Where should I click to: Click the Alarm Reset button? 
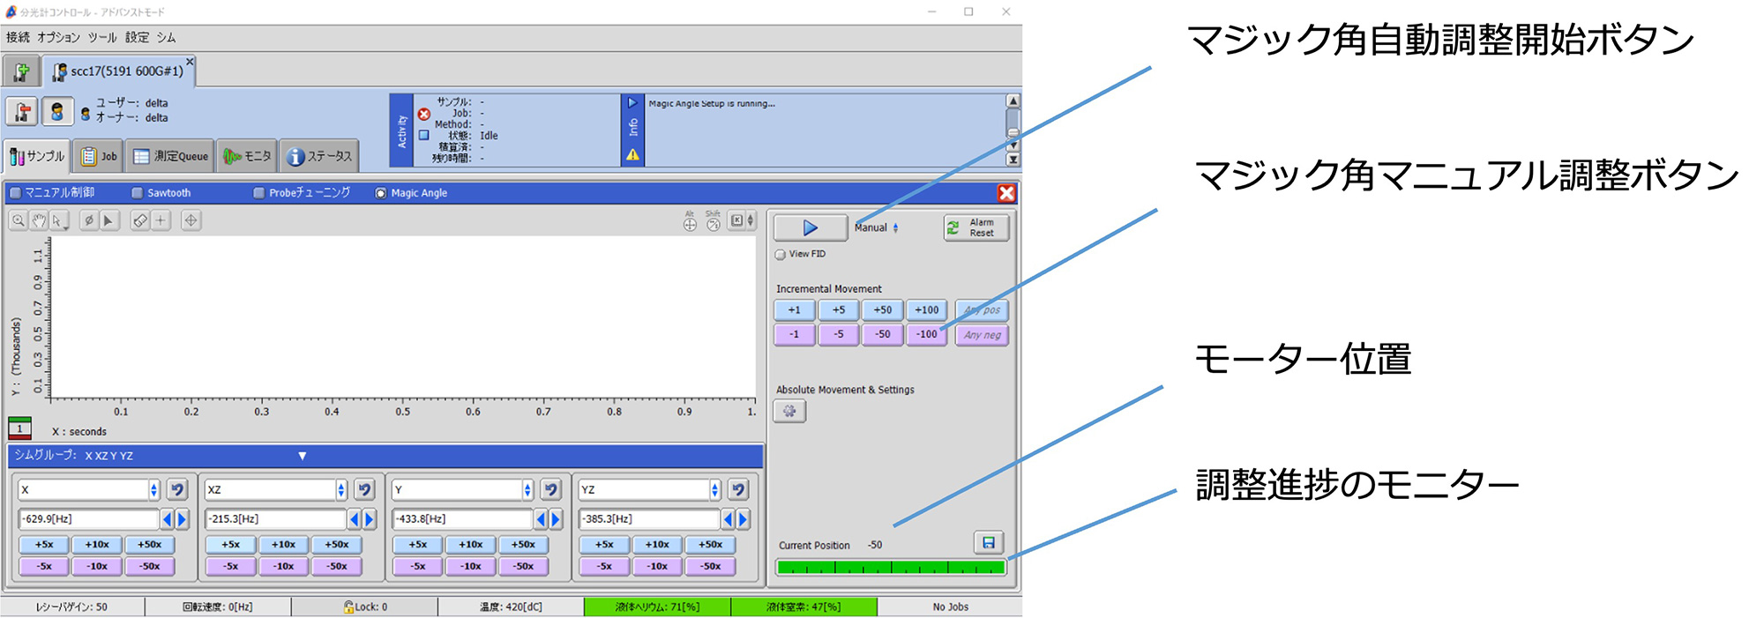click(x=975, y=227)
